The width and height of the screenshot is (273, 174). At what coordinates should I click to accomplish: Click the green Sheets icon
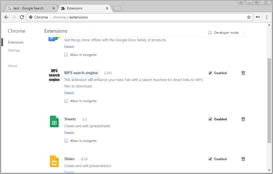(54, 121)
